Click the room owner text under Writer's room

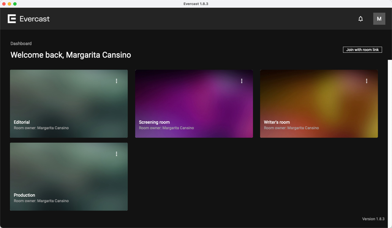291,128
